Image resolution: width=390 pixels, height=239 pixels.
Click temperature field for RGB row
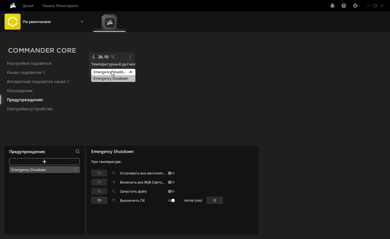[x=99, y=182]
